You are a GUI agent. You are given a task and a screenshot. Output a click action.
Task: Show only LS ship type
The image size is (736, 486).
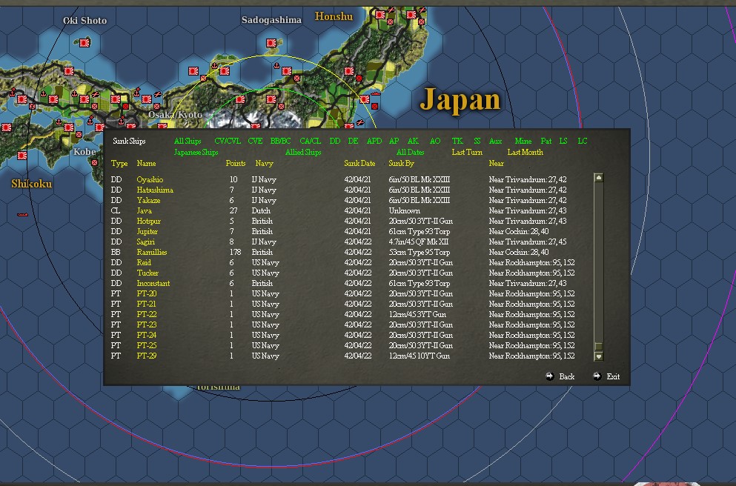[x=563, y=141]
